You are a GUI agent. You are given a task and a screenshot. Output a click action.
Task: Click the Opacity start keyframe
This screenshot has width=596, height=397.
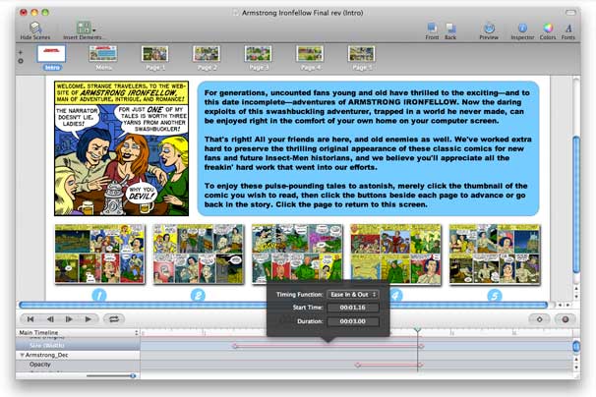[357, 365]
